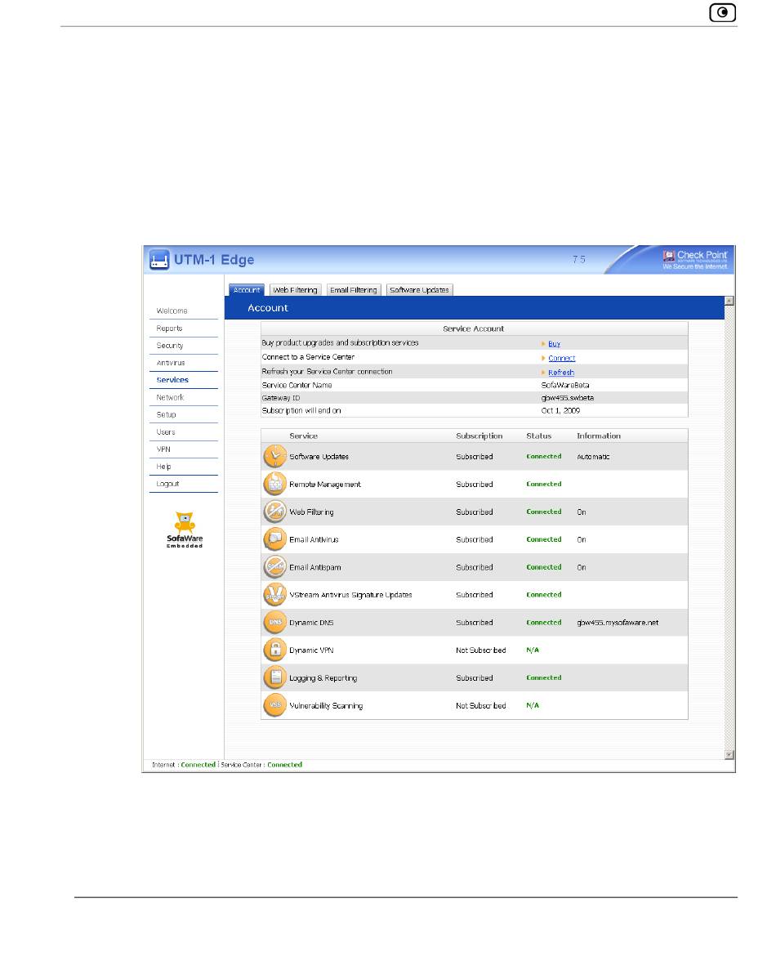The image size is (776, 961).
Task: Open the Welcome menu item
Action: pyautogui.click(x=172, y=311)
